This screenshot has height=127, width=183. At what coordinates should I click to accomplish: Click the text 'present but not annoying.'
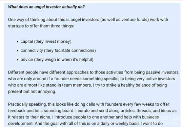(32, 91)
